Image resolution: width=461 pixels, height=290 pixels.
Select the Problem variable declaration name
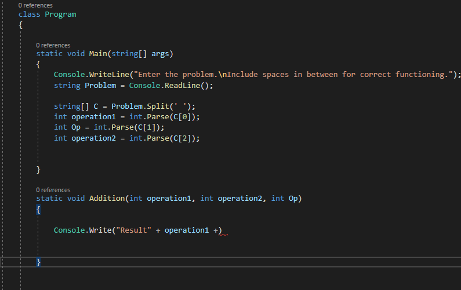(x=100, y=86)
